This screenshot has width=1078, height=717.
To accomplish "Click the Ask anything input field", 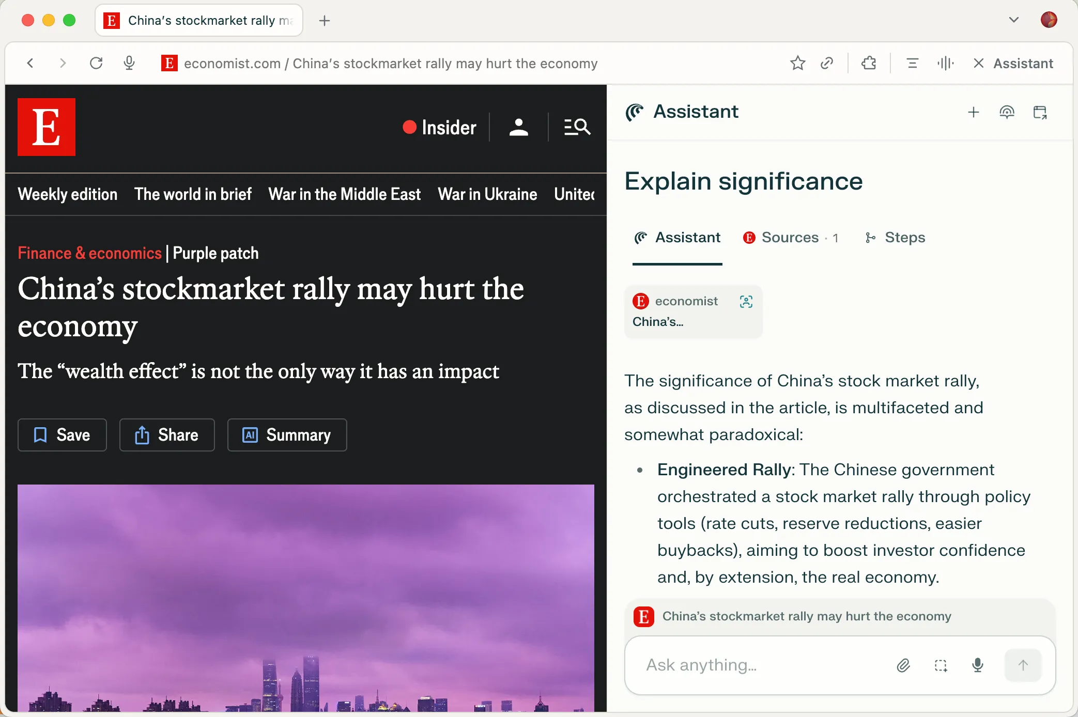I will (x=760, y=665).
